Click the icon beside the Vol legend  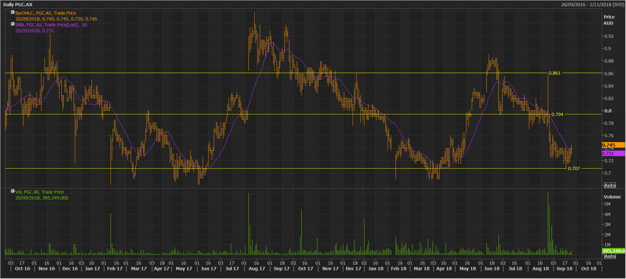(13, 191)
